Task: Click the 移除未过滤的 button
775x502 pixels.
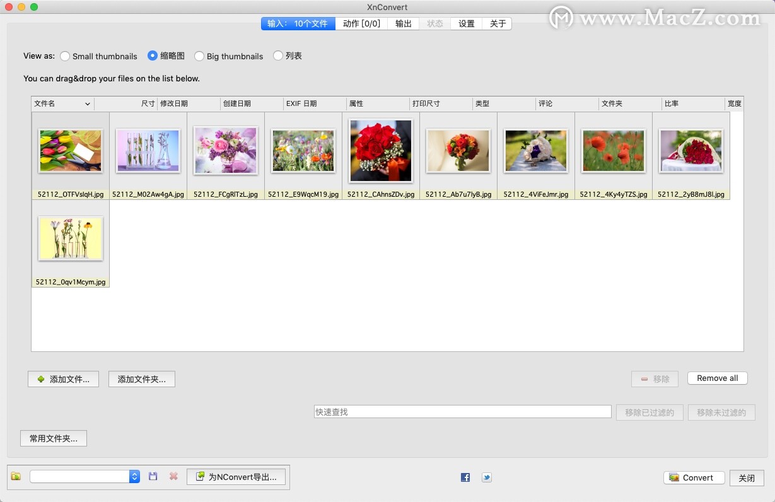Action: click(721, 412)
